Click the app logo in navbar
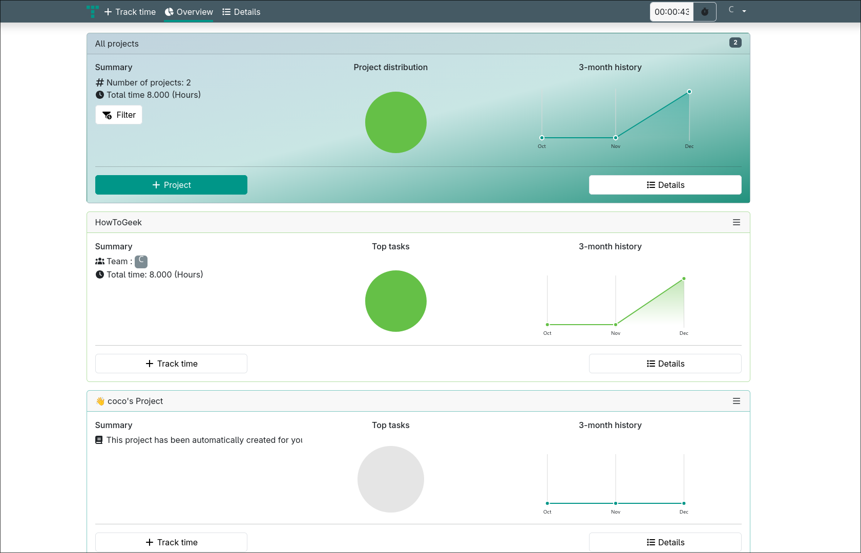This screenshot has width=861, height=553. tap(93, 11)
